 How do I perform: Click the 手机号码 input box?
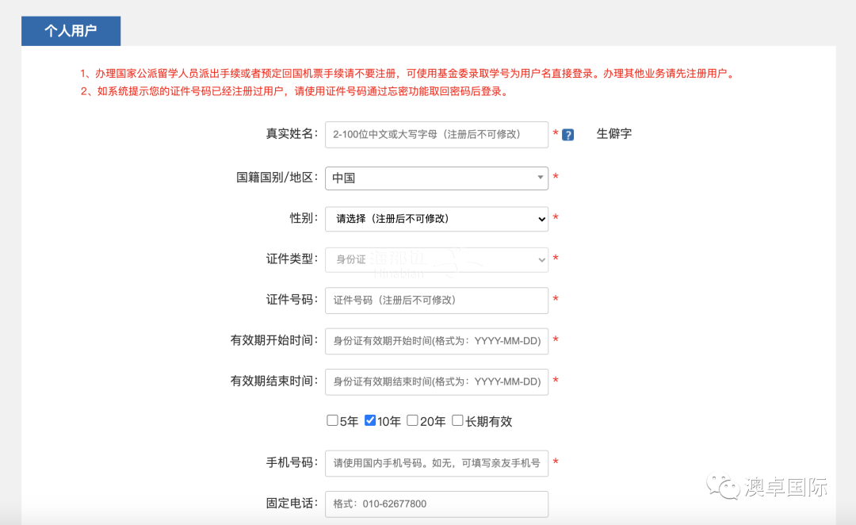coord(436,463)
